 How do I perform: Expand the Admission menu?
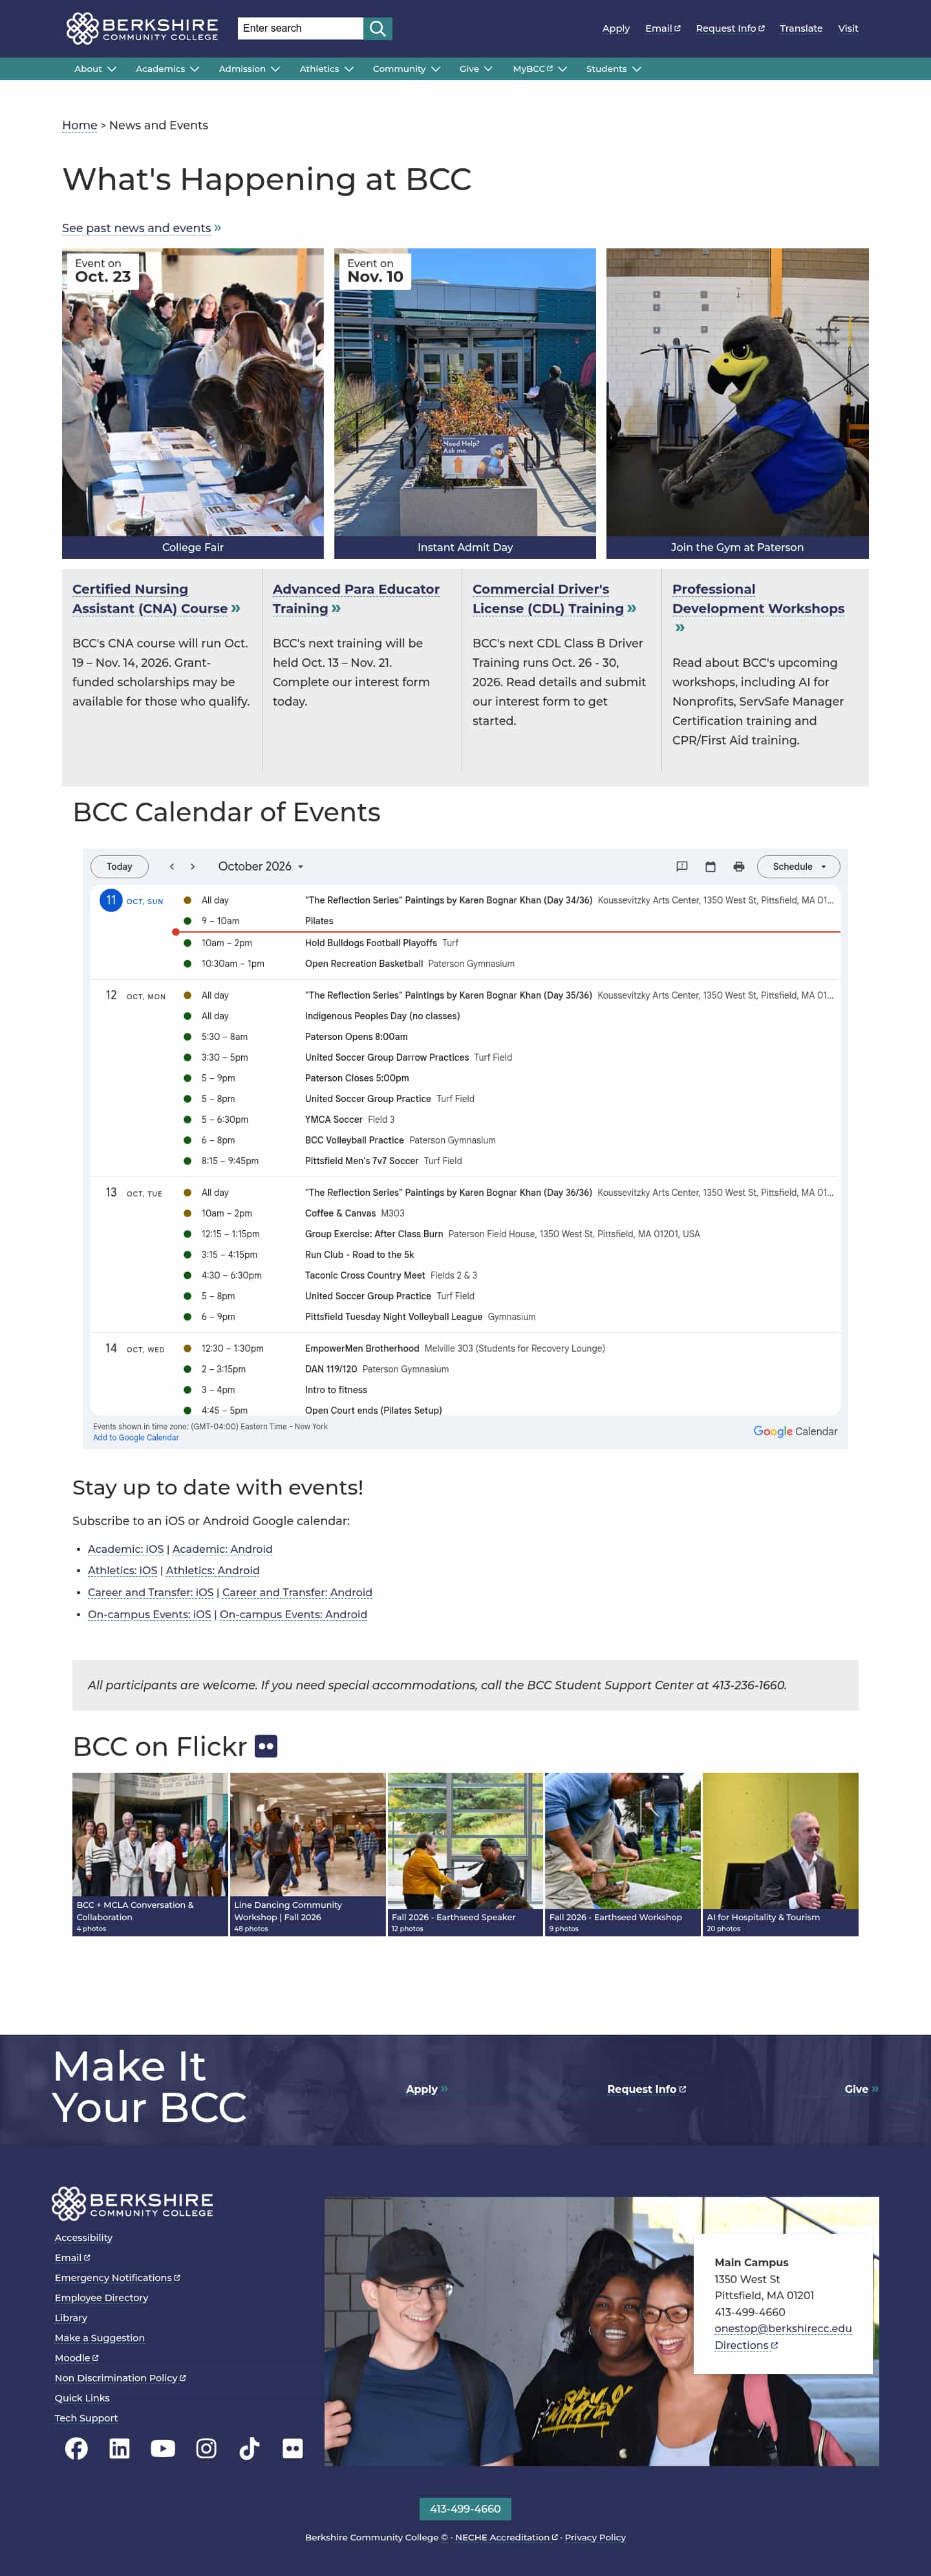(x=249, y=69)
